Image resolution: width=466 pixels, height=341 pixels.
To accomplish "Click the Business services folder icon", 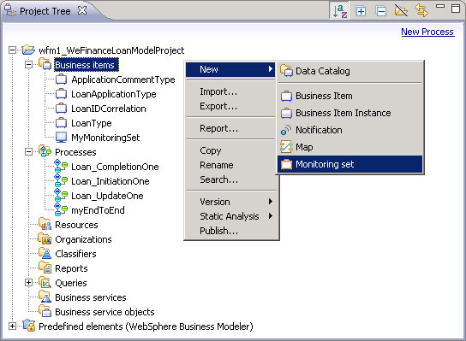I will [x=45, y=297].
